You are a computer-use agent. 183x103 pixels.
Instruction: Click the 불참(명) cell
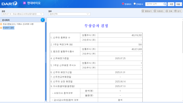[x=89, y=95]
